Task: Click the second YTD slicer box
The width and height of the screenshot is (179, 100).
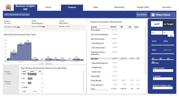Action: click(168, 33)
